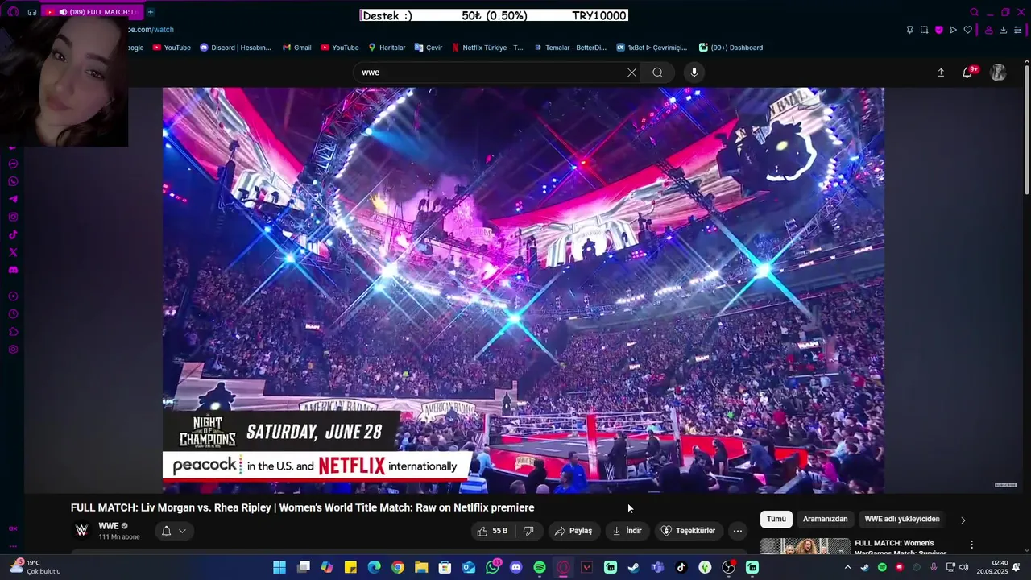Expand next filter chips with right chevron
This screenshot has width=1031, height=580.
tap(963, 520)
